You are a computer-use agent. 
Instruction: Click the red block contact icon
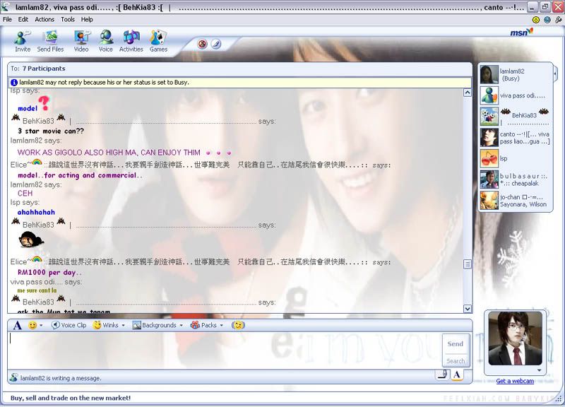tap(203, 45)
